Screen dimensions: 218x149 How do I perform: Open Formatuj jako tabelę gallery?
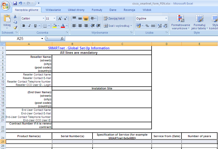point(199,22)
